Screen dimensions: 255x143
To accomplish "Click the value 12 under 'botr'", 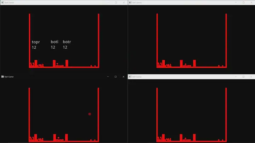I will [x=65, y=47].
